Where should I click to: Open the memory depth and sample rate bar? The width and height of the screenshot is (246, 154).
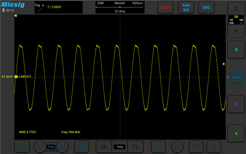[120, 7]
